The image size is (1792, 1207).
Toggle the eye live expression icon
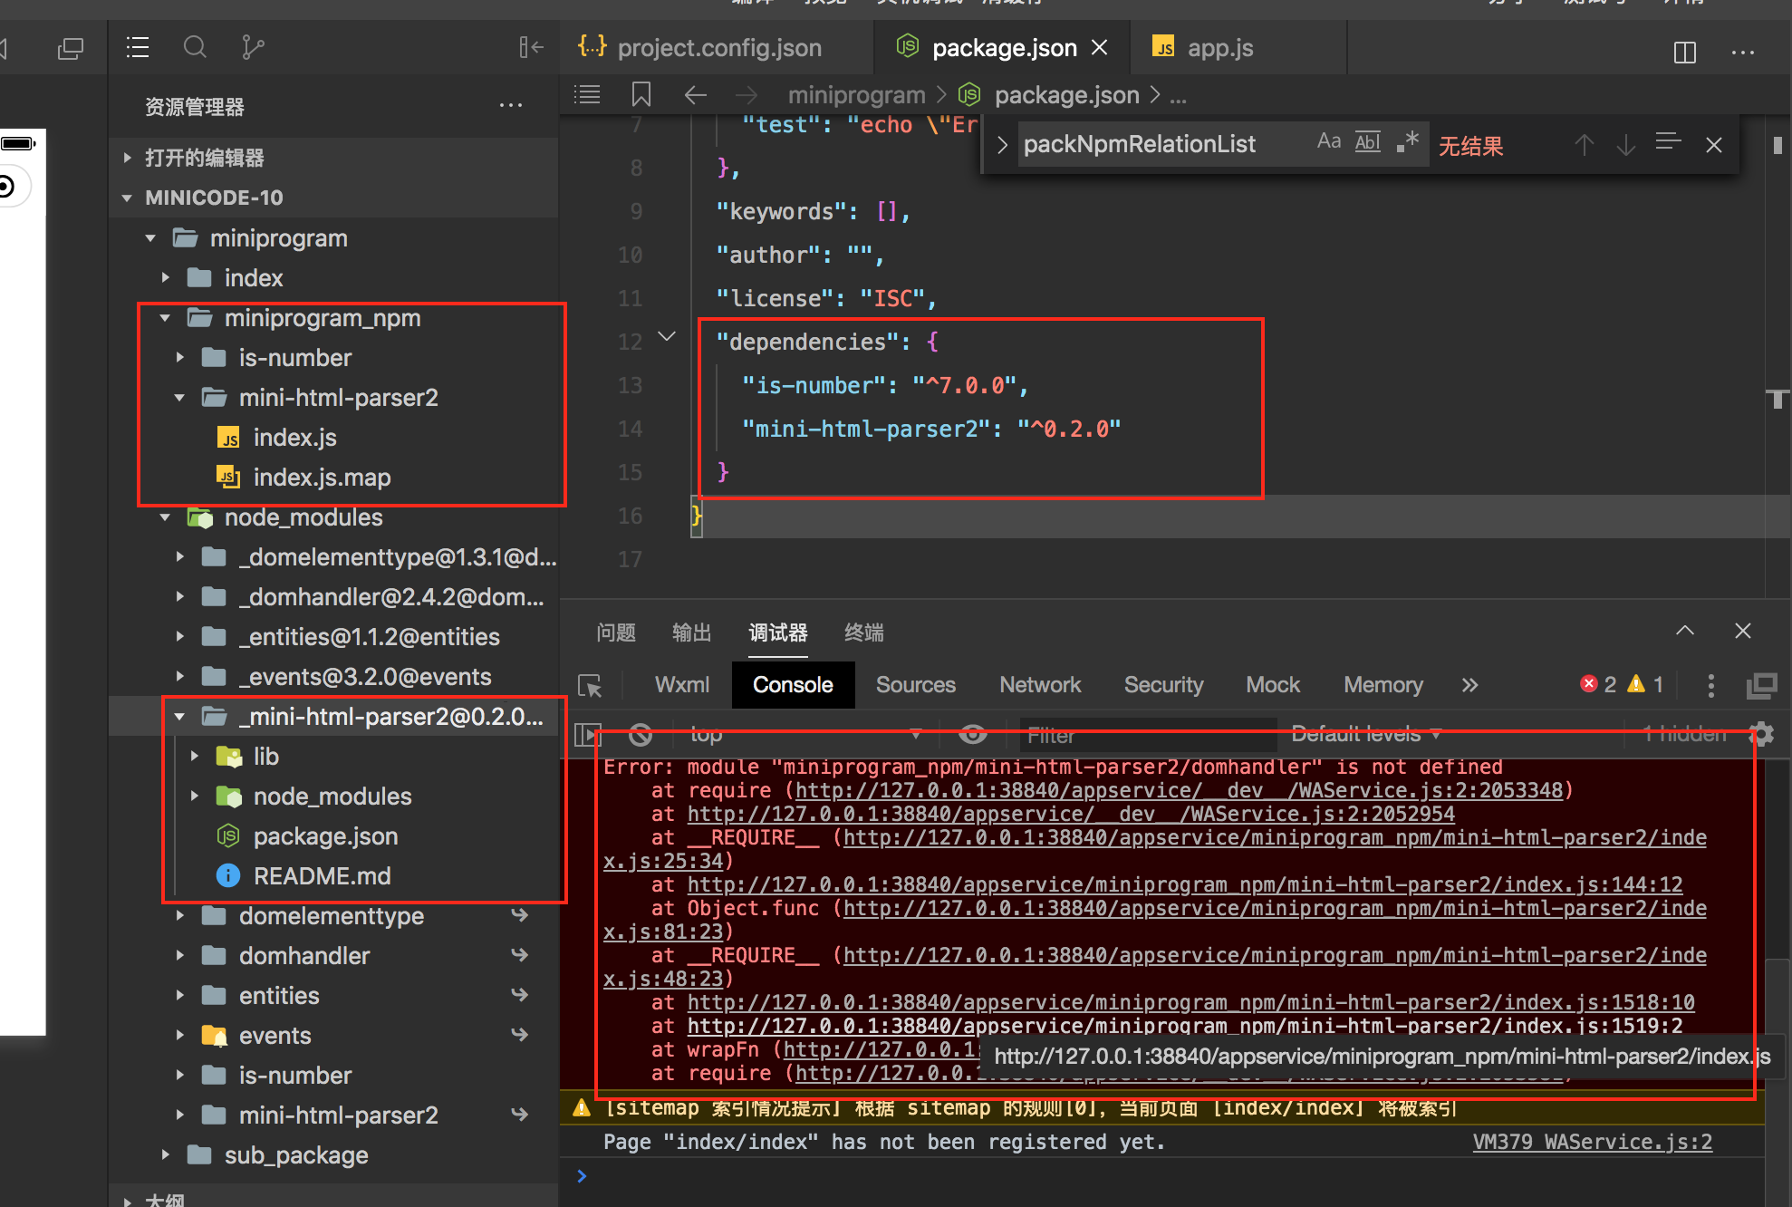(x=973, y=734)
